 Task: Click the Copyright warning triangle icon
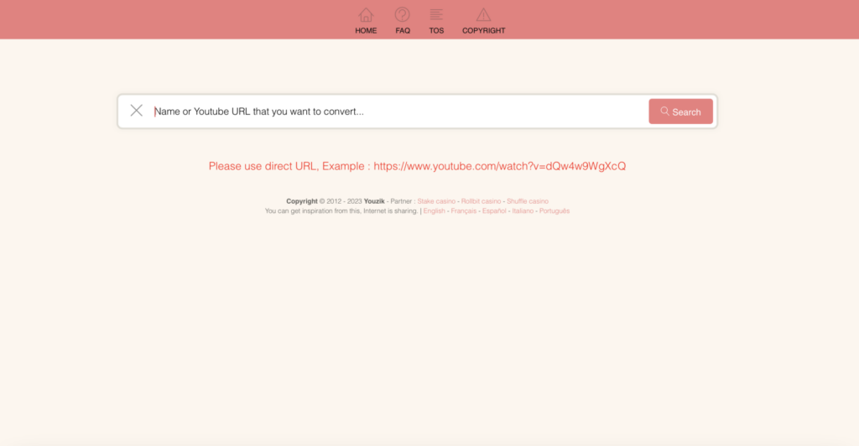coord(483,15)
